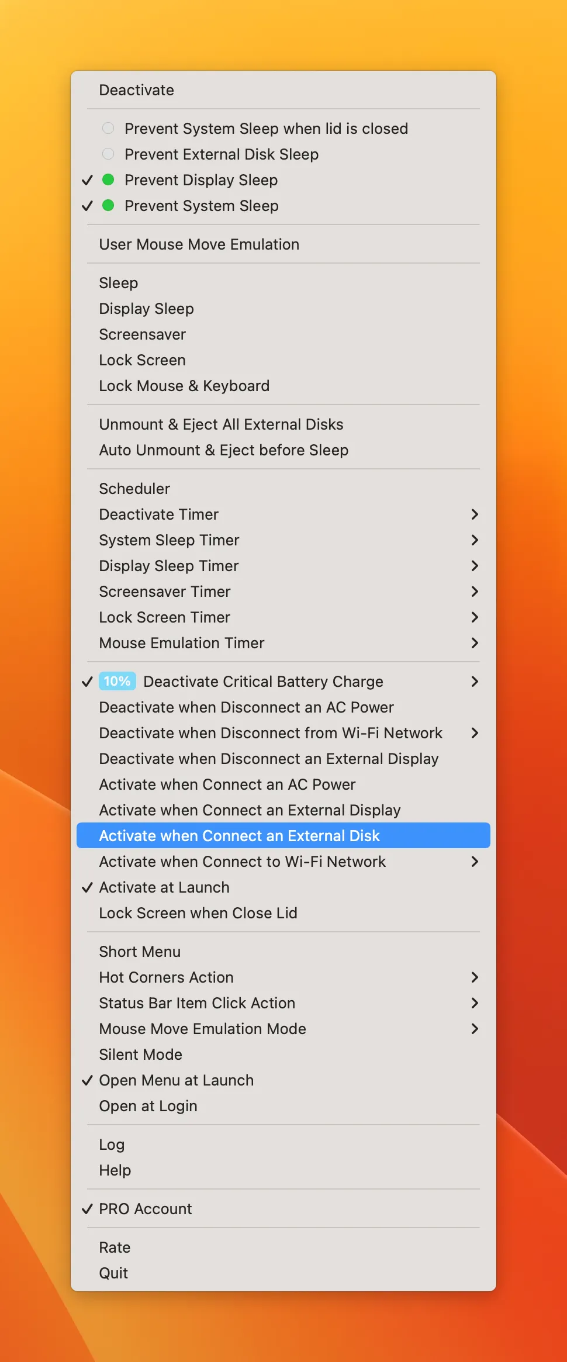Image resolution: width=567 pixels, height=1362 pixels.
Task: Click Quit to exit the app
Action: click(x=113, y=1273)
